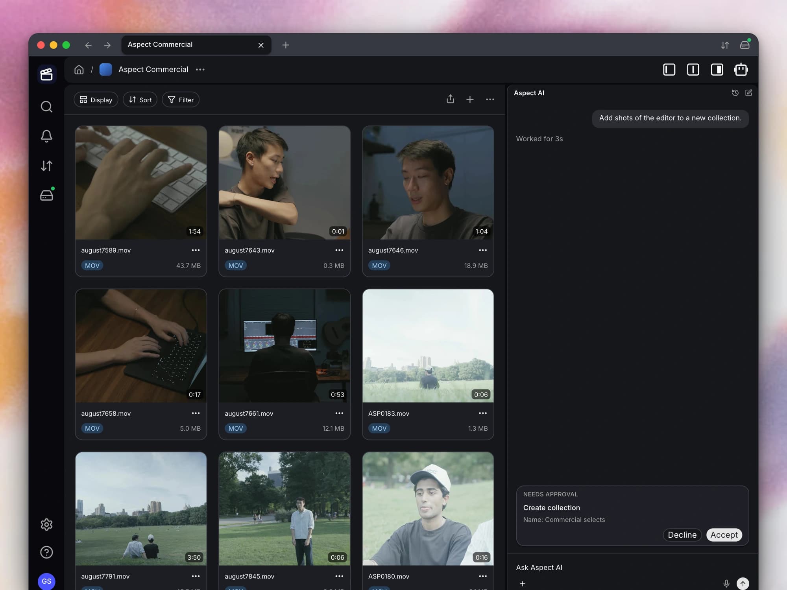
Task: Open search from the left sidebar
Action: click(46, 107)
